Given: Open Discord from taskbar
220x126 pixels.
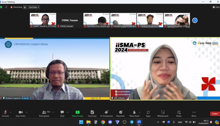Looking at the screenshot, I should pyautogui.click(x=110, y=122).
